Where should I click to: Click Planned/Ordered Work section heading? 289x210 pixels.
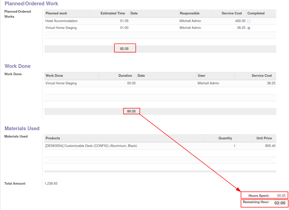pos(31,4)
